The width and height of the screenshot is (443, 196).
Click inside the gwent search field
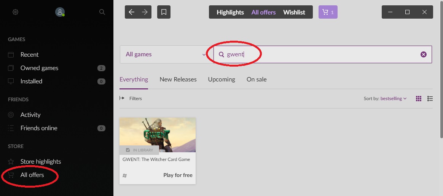click(323, 54)
